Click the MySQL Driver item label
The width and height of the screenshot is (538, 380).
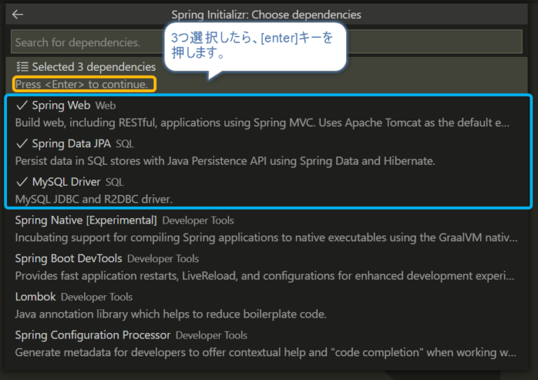pyautogui.click(x=67, y=182)
